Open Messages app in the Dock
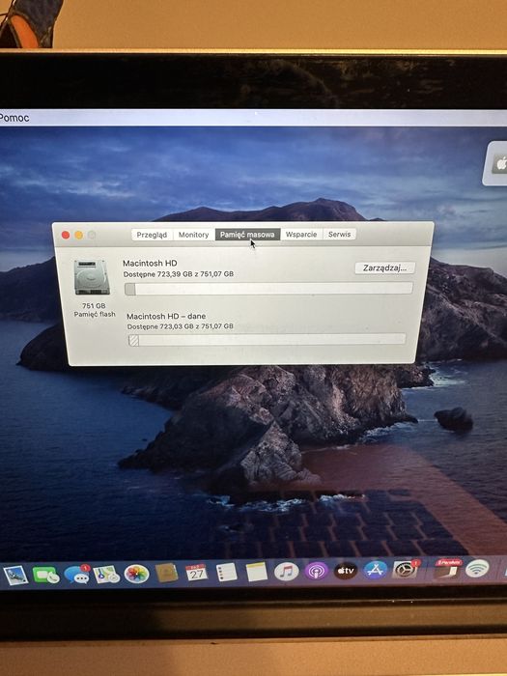 (76, 574)
